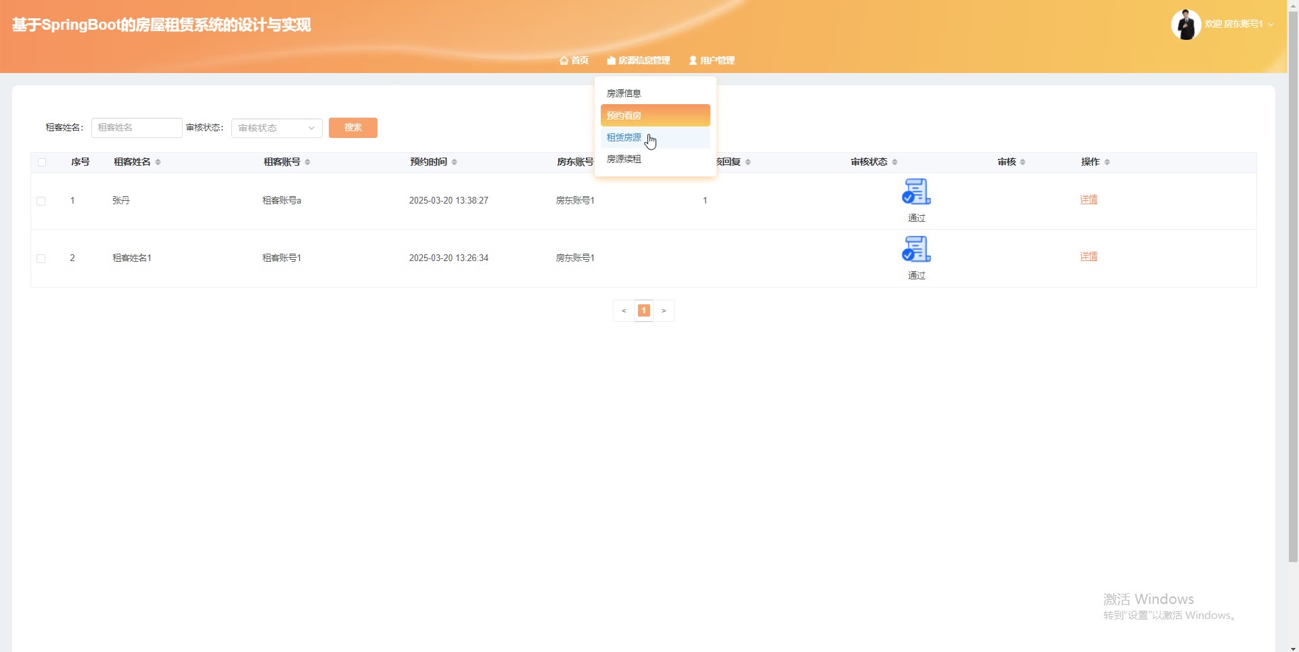Select 房源续租 from the dropdown menu
This screenshot has width=1299, height=652.
[655, 159]
